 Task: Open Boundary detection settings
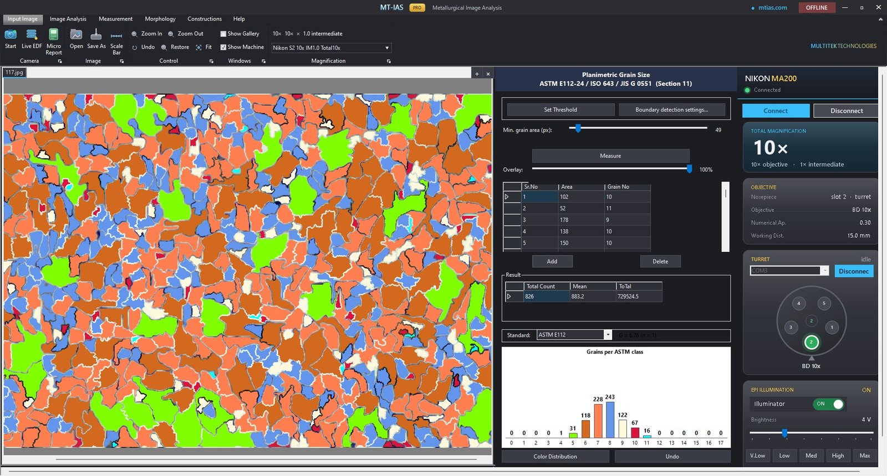coord(672,110)
